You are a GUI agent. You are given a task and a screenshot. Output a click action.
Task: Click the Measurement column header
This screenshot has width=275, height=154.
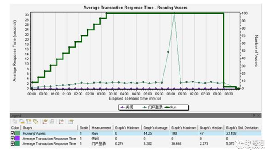click(101, 128)
